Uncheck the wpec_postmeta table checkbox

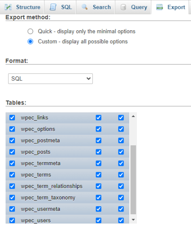(12, 140)
